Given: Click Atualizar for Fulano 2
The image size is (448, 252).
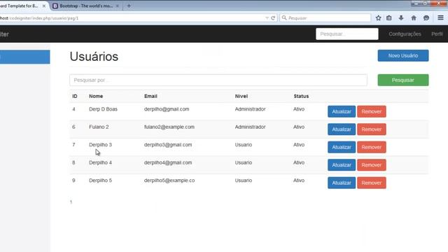Looking at the screenshot, I should 342,129.
